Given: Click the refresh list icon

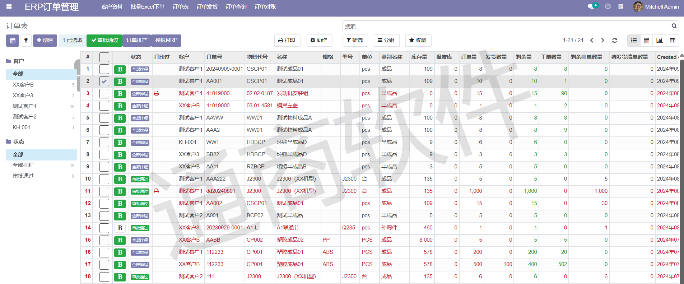Looking at the screenshot, I should point(615,41).
